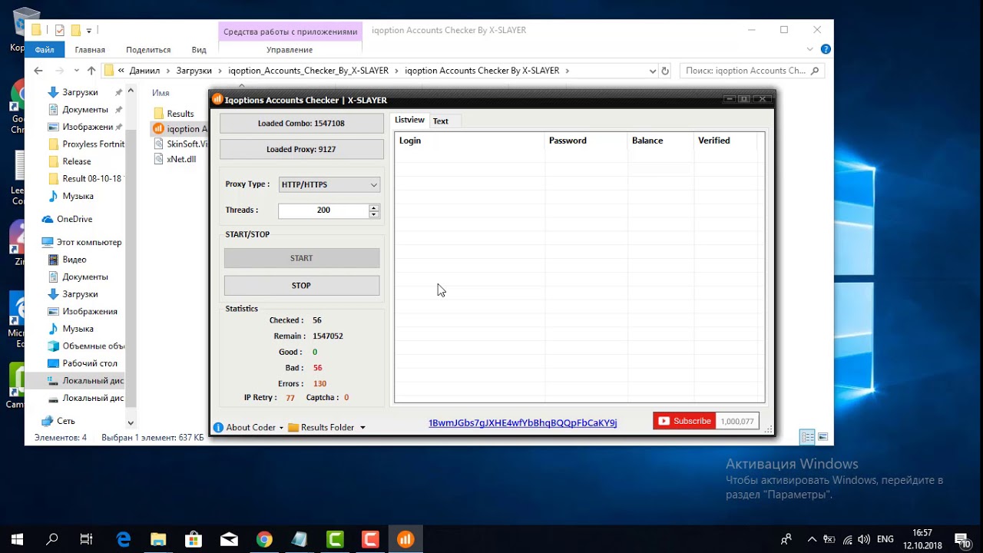The height and width of the screenshot is (553, 983).
Task: Open the volume icon in system tray
Action: (865, 539)
